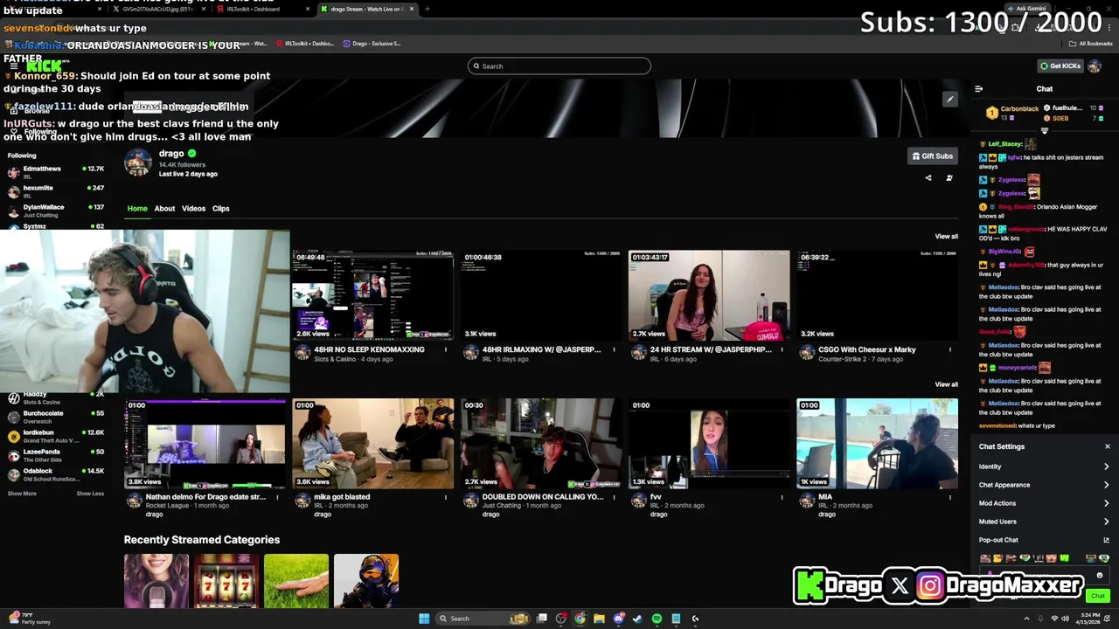Open options menu for MIA clip
Image resolution: width=1119 pixels, height=629 pixels.
(x=950, y=498)
